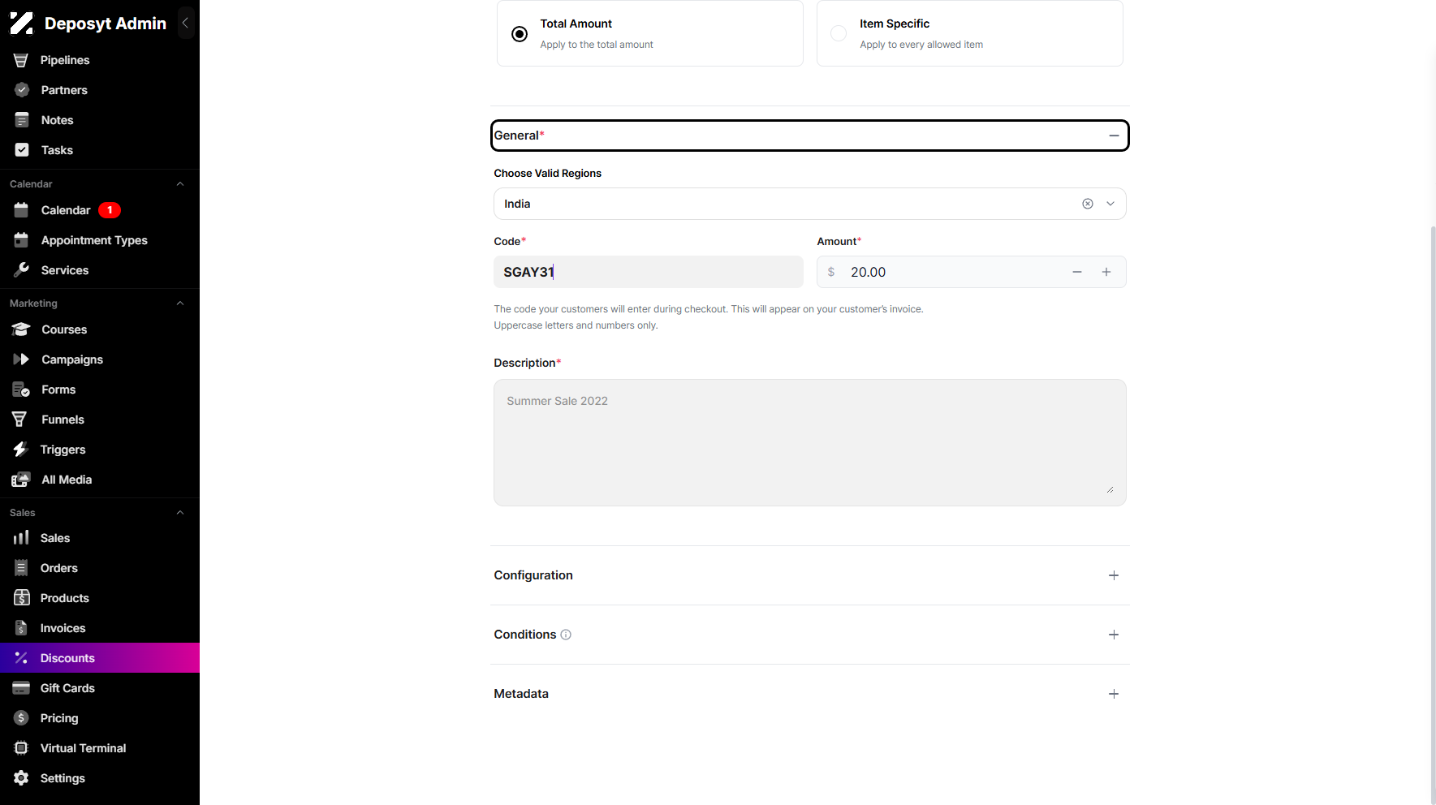Click the All Media icon
The image size is (1436, 805).
(21, 480)
